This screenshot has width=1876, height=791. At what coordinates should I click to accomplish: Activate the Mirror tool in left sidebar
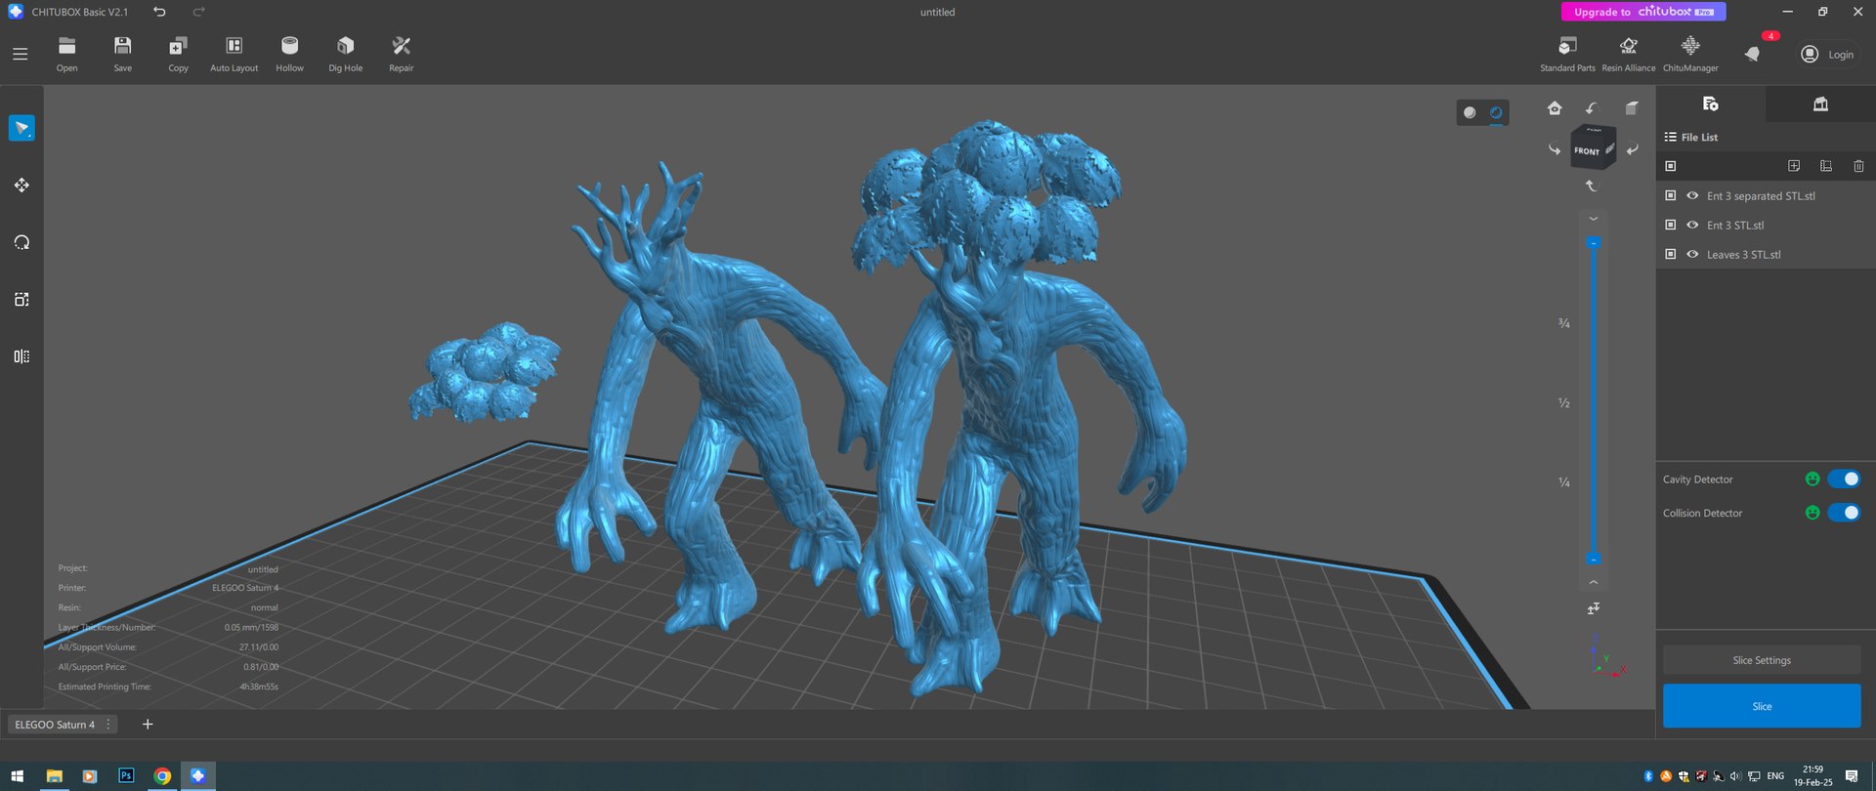click(x=21, y=356)
